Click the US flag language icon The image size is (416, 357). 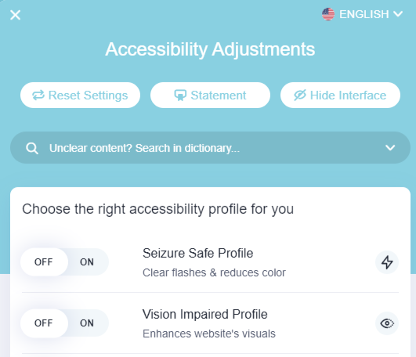click(x=328, y=14)
